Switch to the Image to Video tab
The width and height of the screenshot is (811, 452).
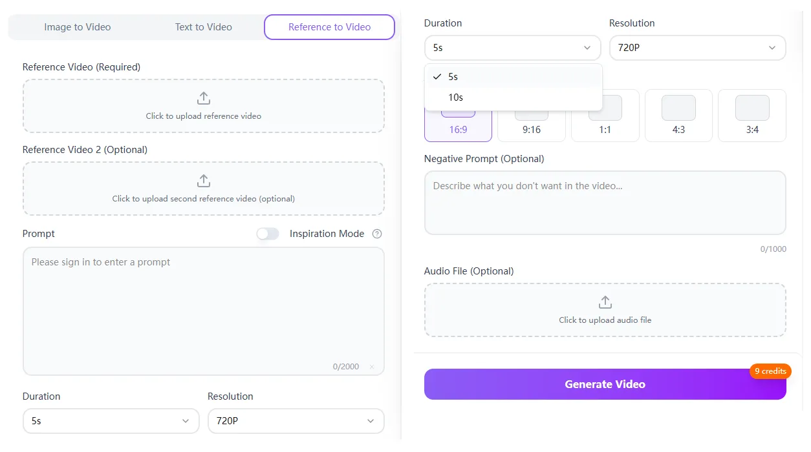pos(78,27)
